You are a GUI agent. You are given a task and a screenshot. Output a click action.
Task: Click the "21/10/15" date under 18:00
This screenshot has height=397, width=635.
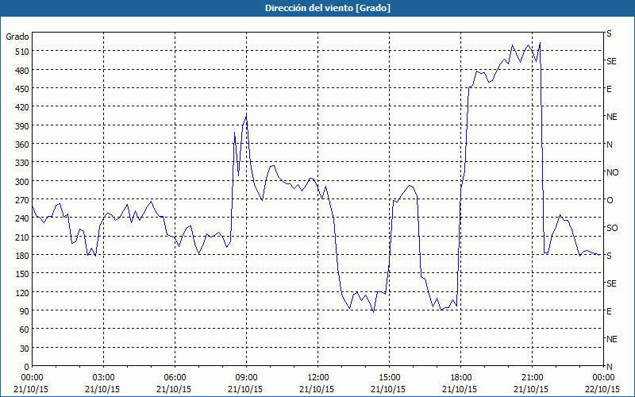coord(460,389)
